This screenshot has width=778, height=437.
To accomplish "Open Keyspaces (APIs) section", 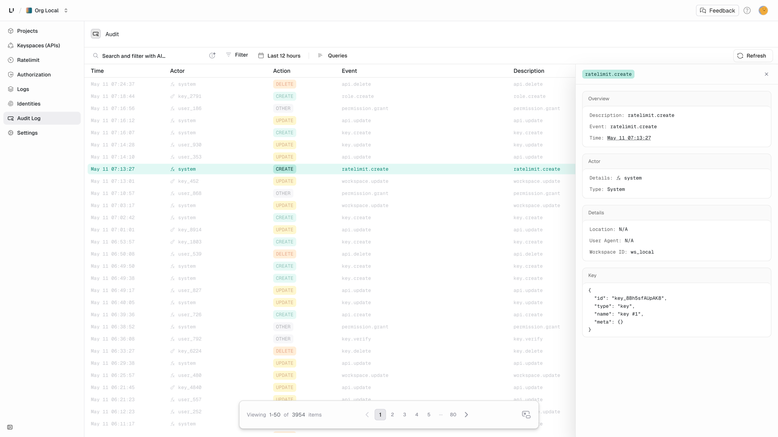I will [x=42, y=45].
